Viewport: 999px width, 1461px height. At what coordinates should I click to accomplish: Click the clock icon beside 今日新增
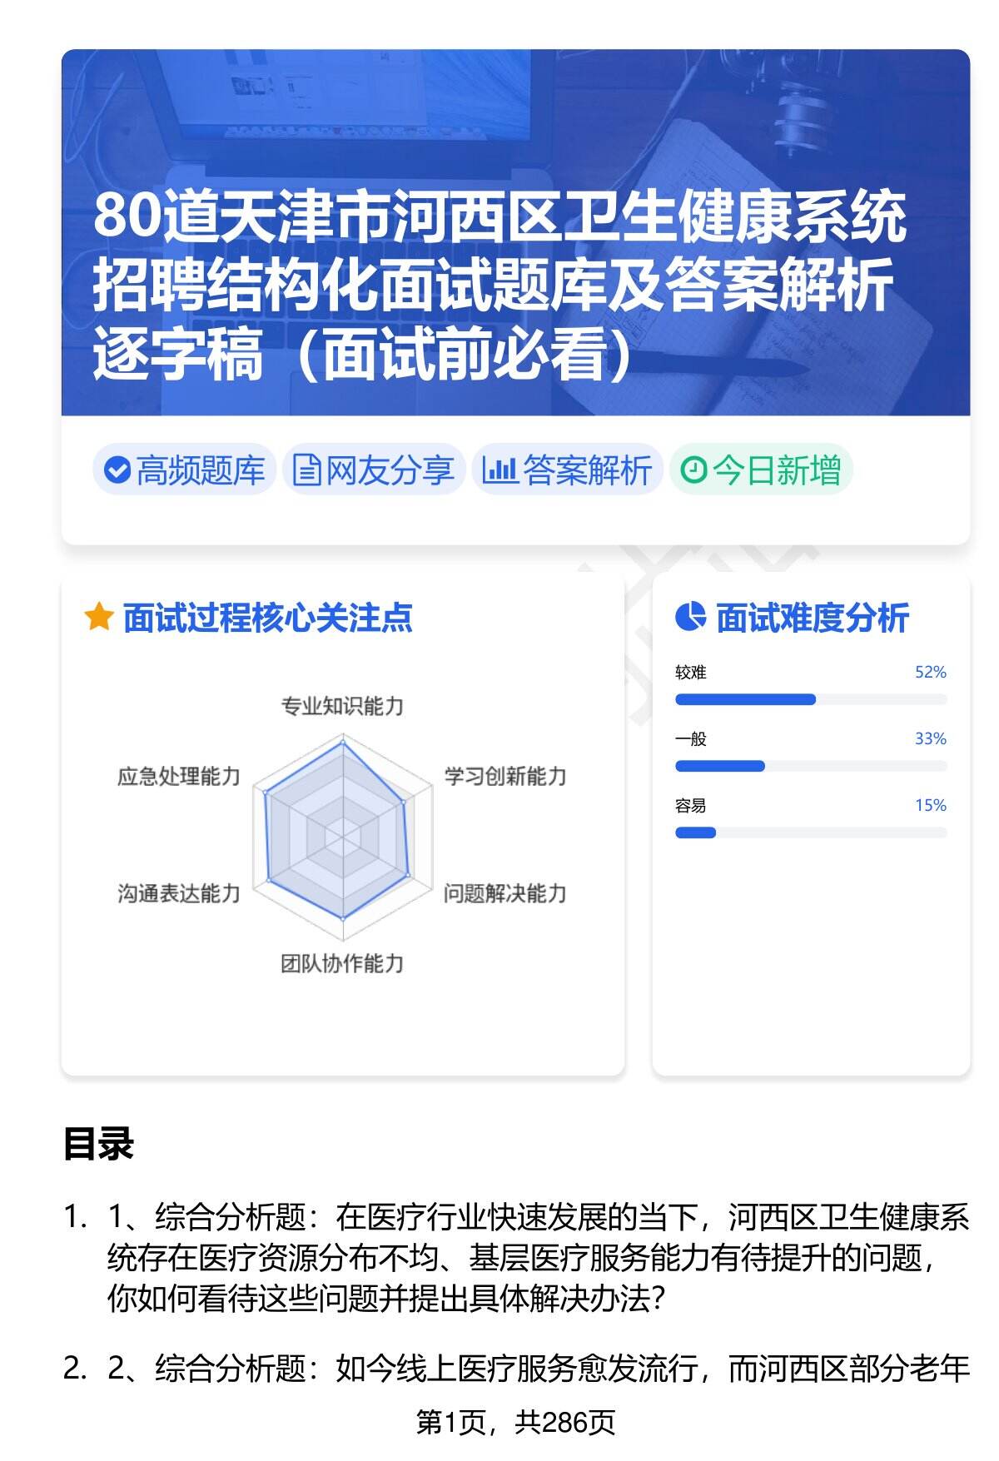[x=693, y=470]
